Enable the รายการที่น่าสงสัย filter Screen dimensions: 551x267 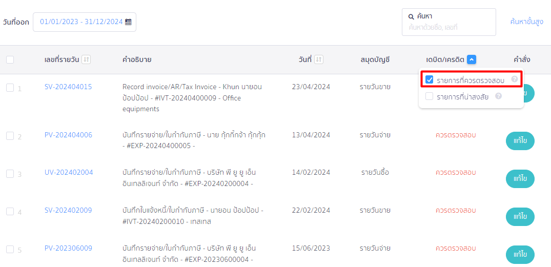pos(429,96)
